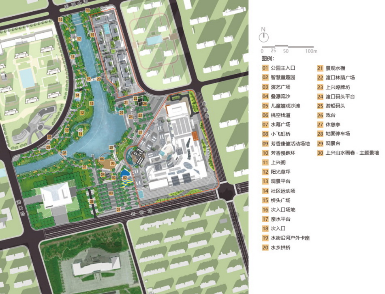The image size is (385, 294).
Task: Select map marker 01 near the bottom road
Action: [118, 209]
